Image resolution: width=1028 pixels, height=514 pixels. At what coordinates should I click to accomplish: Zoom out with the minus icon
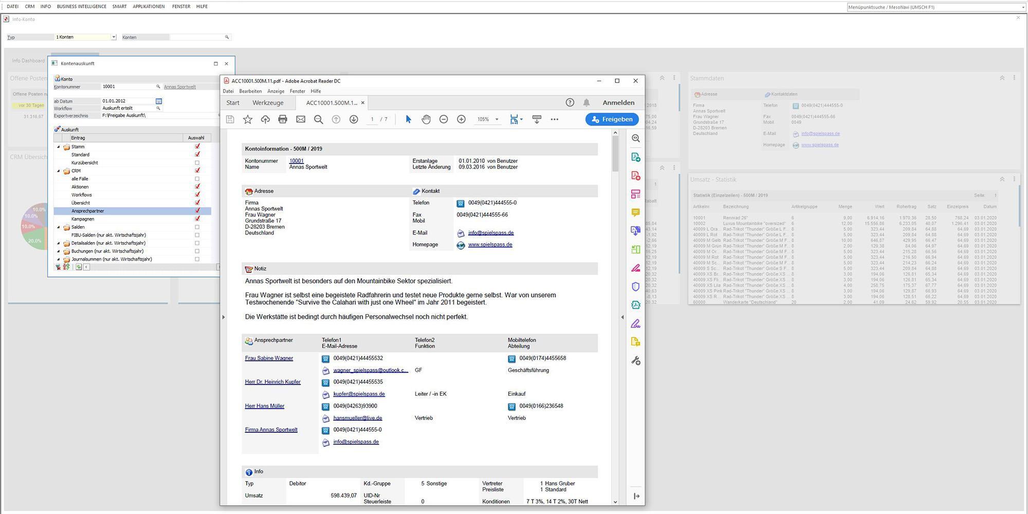point(444,119)
